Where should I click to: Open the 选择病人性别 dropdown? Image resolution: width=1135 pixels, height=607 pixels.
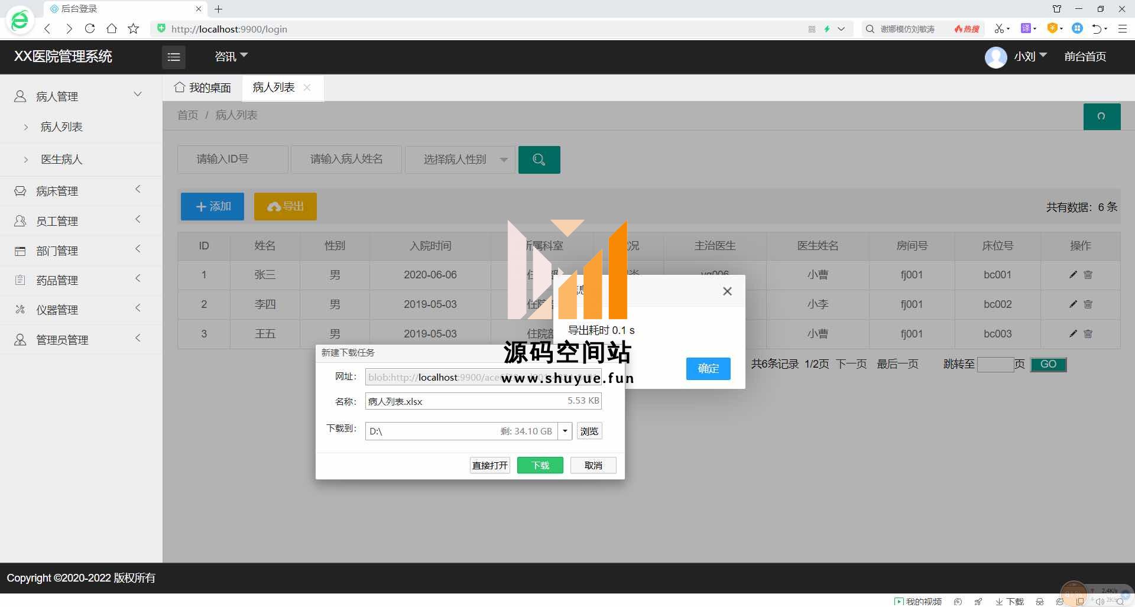pos(460,160)
